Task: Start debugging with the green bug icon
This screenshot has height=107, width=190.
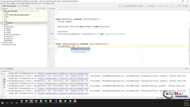Action: (161, 6)
